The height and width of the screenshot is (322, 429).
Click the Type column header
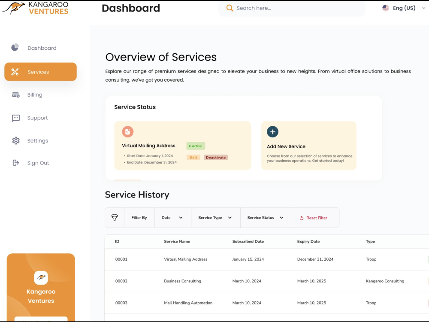[370, 241]
